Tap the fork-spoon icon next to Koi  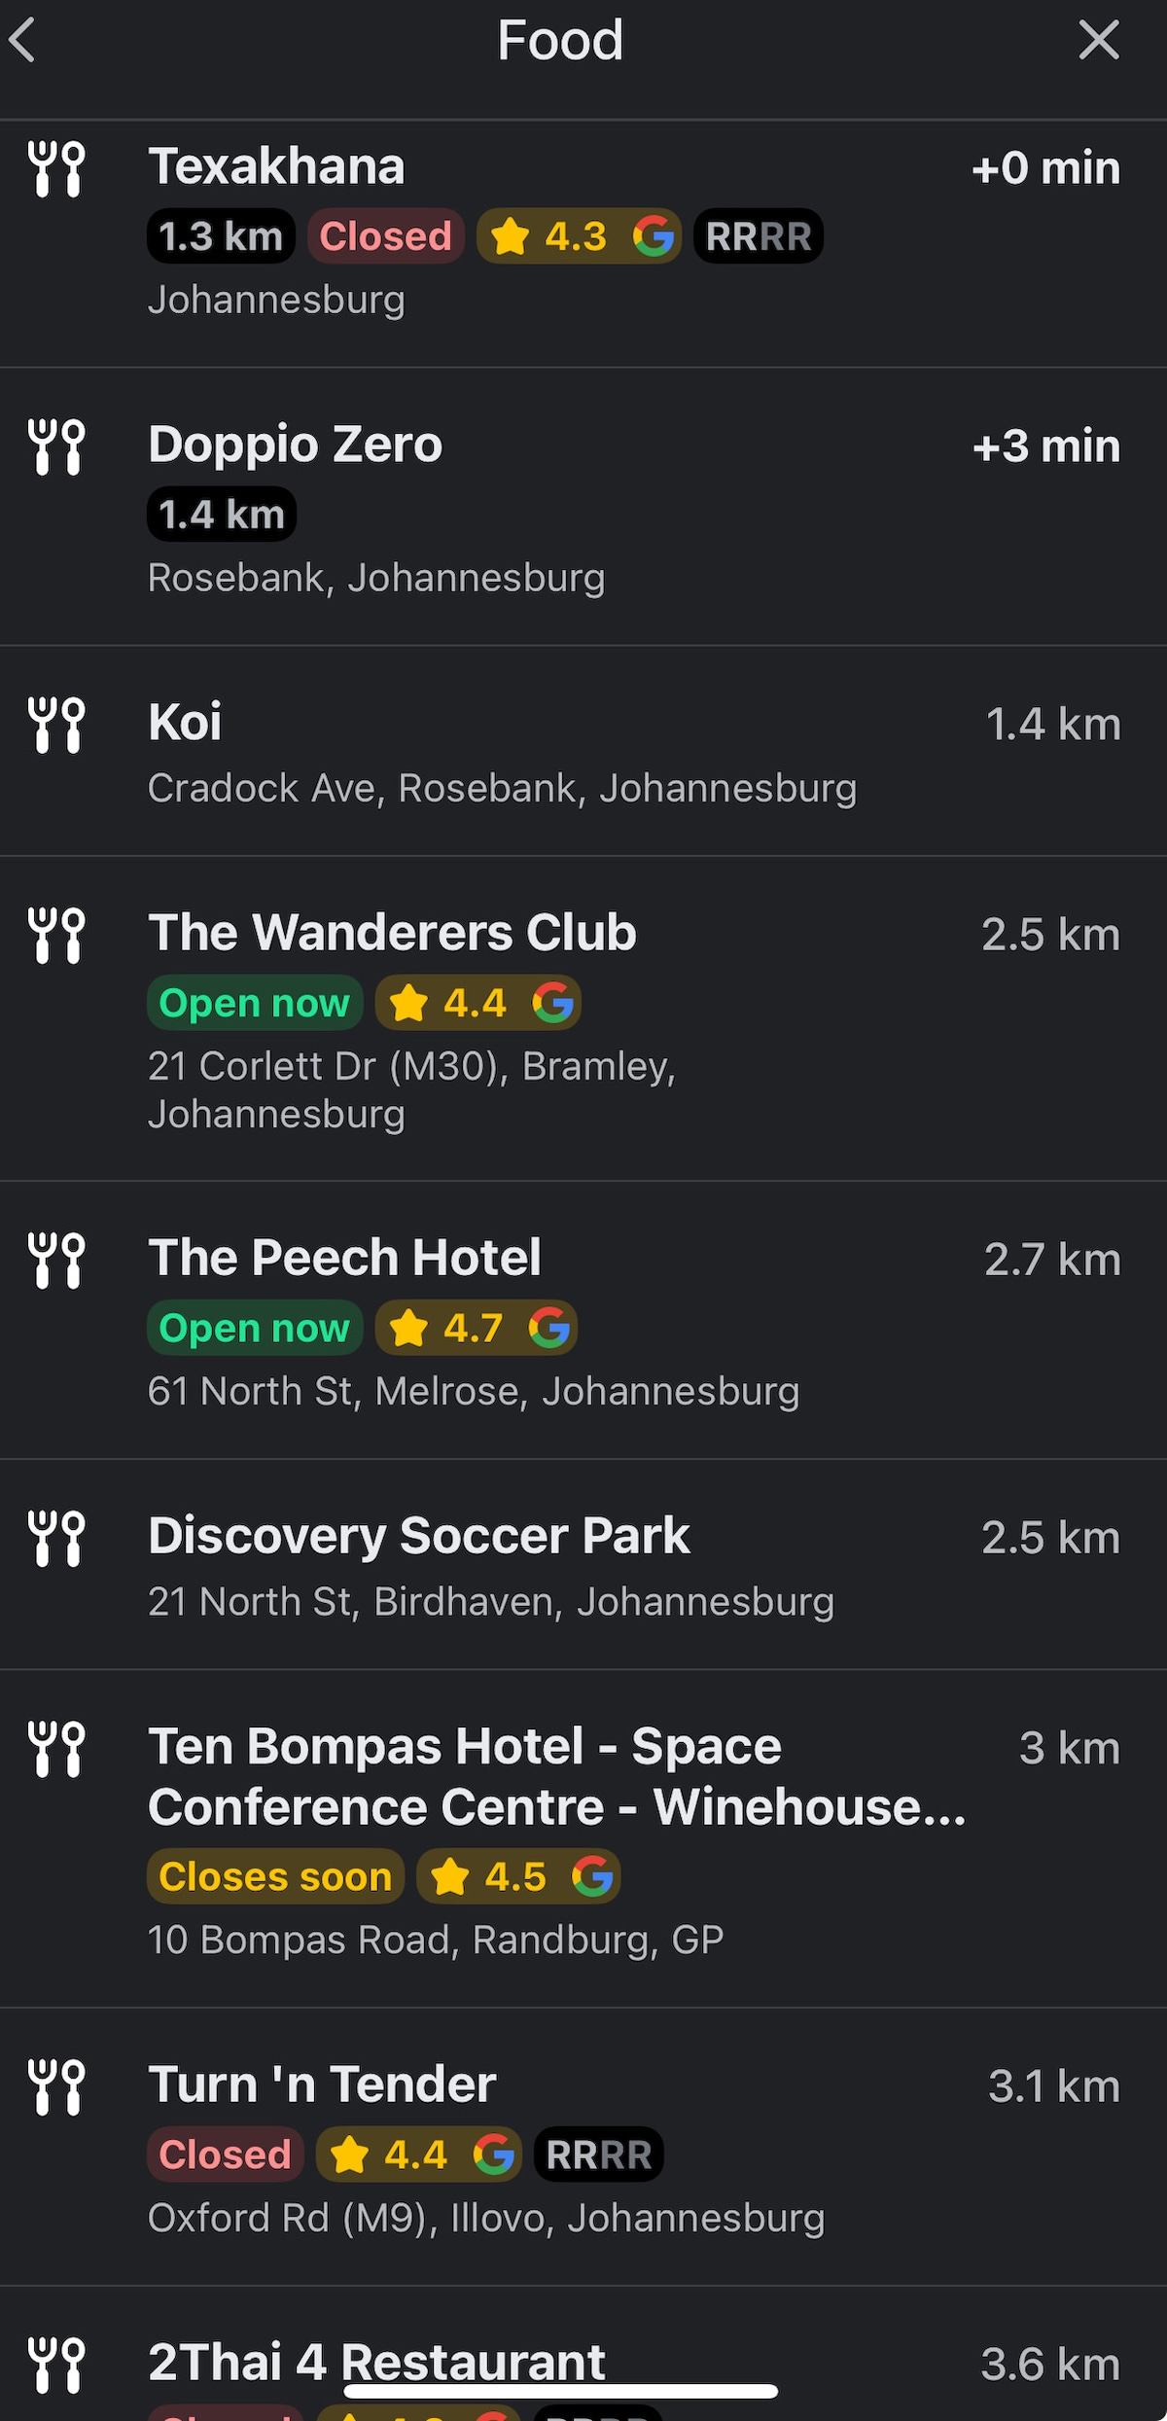[x=56, y=725]
